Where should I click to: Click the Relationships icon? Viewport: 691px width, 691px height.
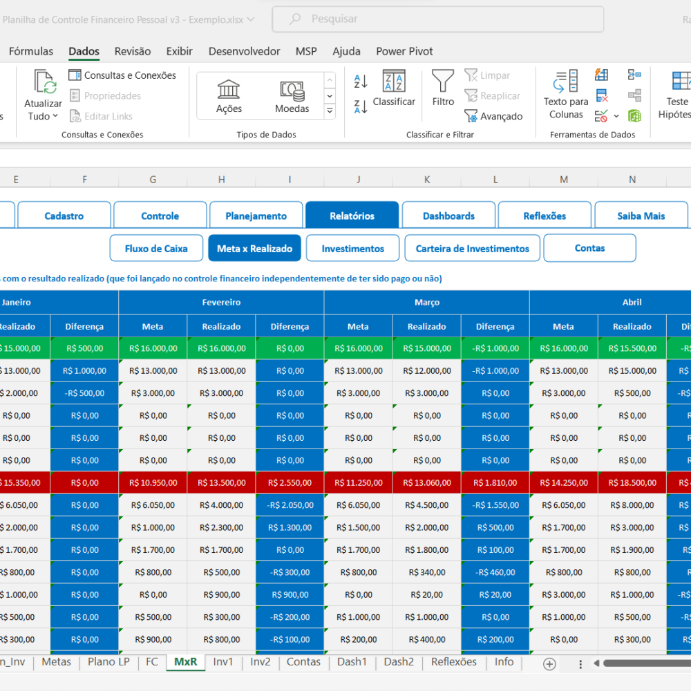coord(634,95)
